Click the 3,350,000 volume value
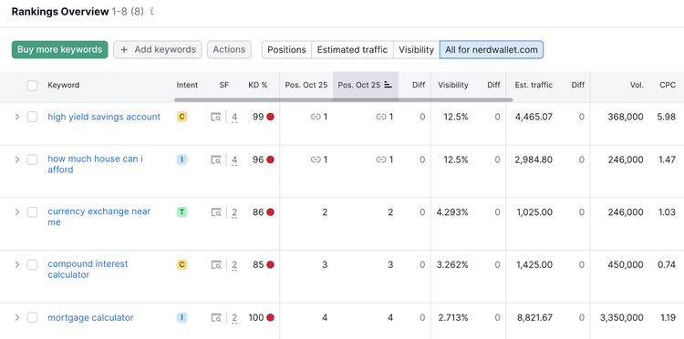The width and height of the screenshot is (684, 339). (622, 318)
